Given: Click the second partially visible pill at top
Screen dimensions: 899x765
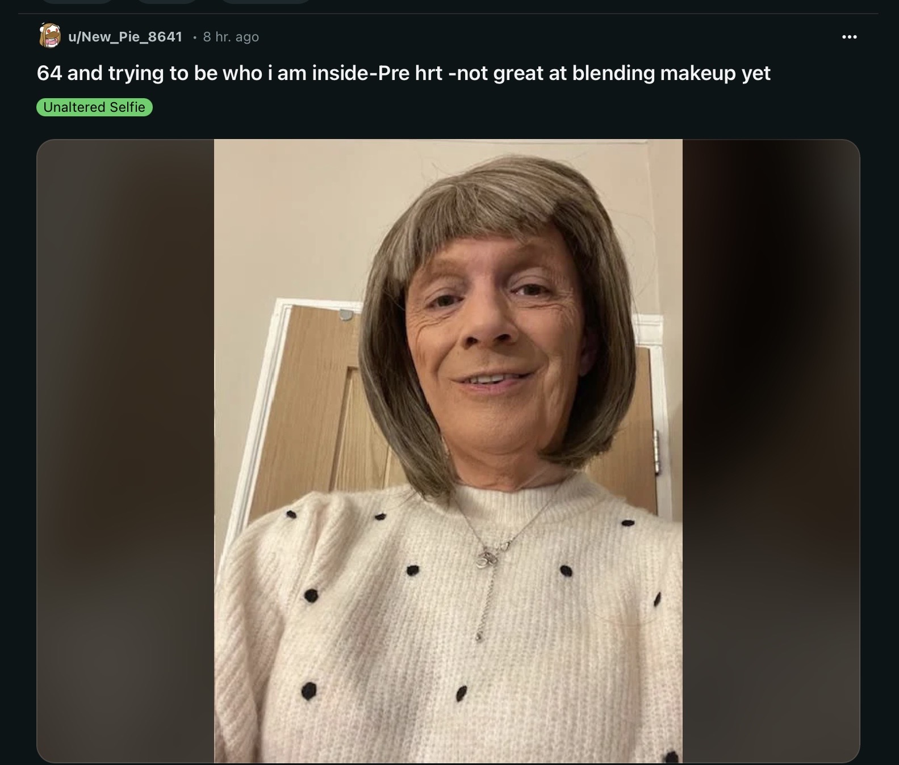Looking at the screenshot, I should click(x=167, y=2).
